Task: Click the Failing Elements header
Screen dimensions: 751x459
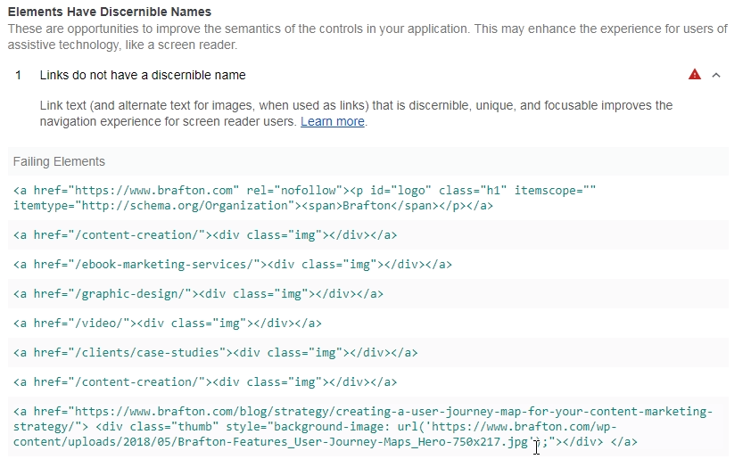Action: 59,161
